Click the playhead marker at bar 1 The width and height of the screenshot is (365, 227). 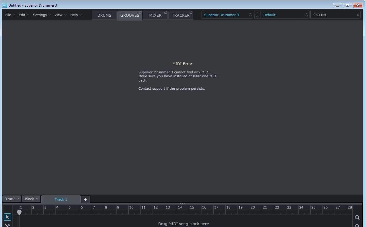click(19, 212)
